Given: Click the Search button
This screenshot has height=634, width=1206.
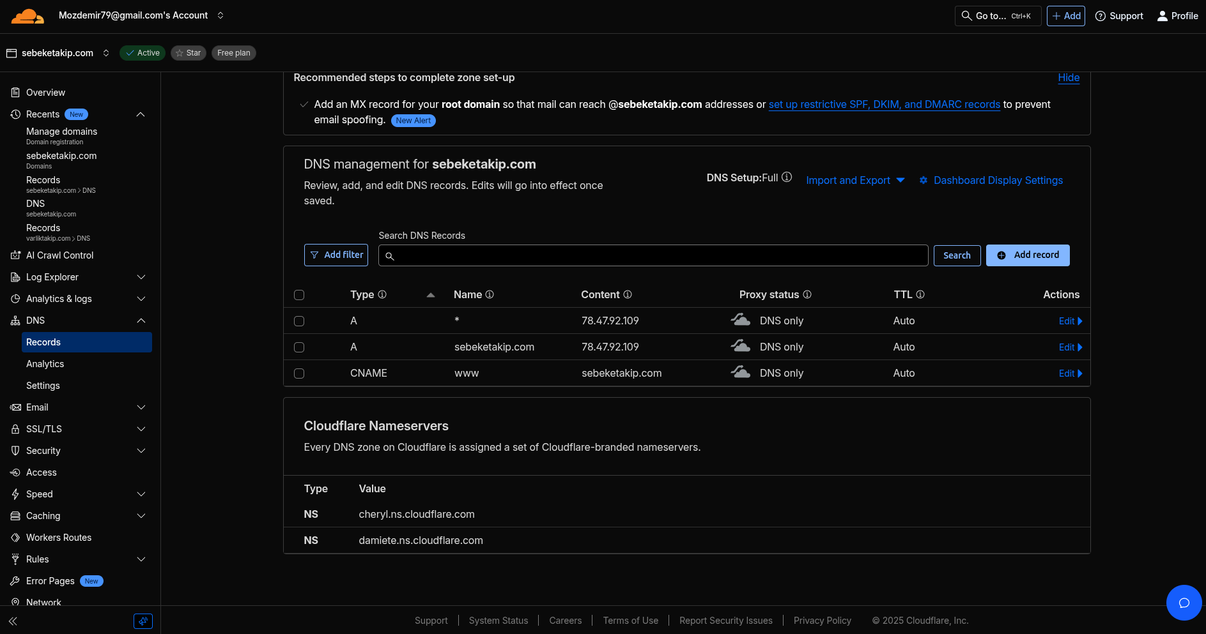Looking at the screenshot, I should (x=957, y=255).
